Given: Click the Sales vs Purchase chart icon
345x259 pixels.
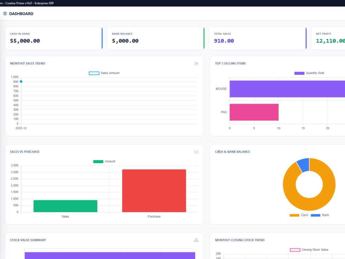Looking at the screenshot, I should [x=197, y=151].
